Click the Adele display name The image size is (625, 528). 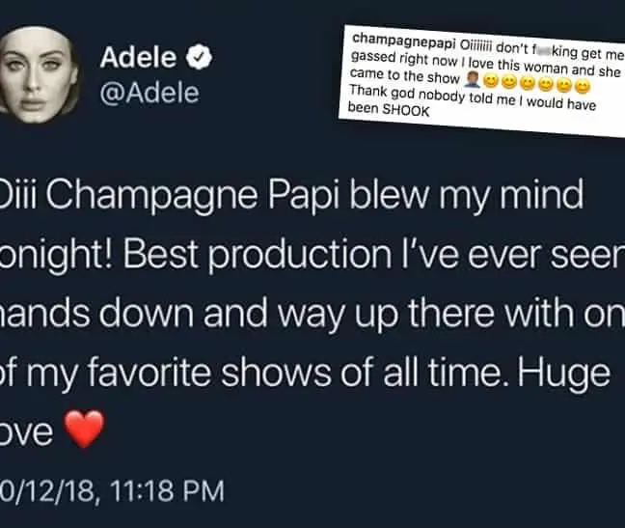[x=140, y=59]
